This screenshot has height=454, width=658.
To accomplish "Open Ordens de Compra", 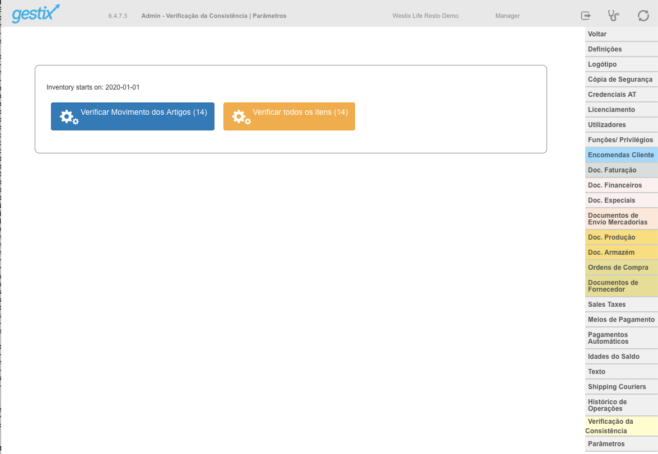I will click(x=621, y=267).
